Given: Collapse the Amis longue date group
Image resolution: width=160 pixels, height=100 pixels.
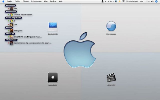Looking at the screenshot, I should click(x=6, y=18).
